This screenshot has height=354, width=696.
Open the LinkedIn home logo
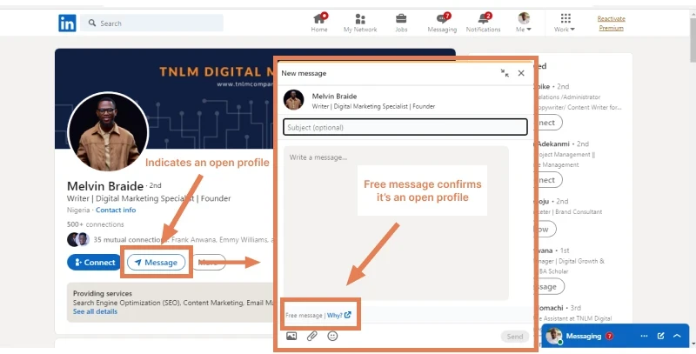click(x=67, y=23)
